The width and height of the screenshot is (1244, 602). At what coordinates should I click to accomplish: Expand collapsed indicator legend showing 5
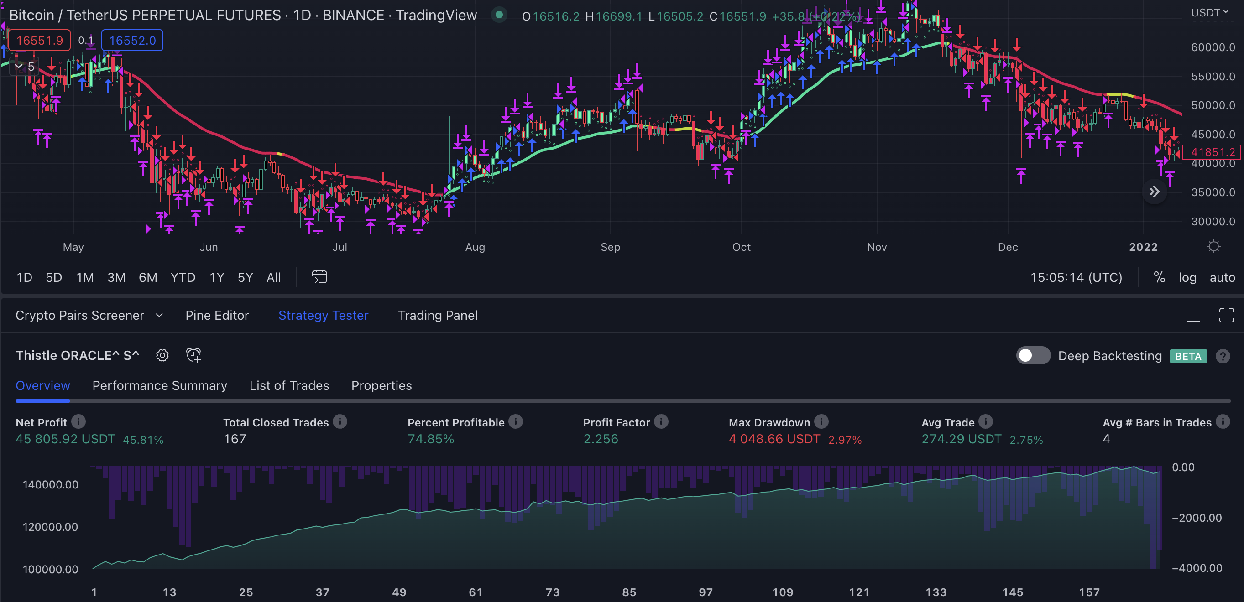click(x=24, y=67)
